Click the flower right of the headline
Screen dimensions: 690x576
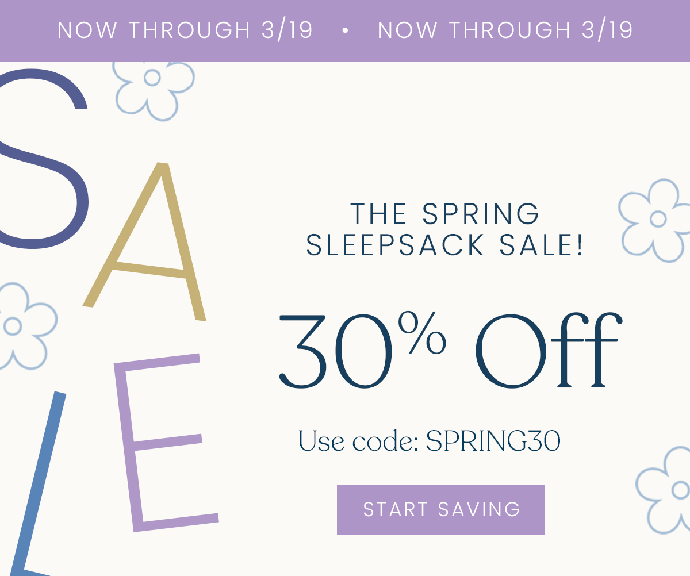[x=655, y=219]
